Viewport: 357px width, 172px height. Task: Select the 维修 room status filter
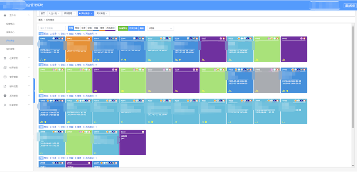coord(102,28)
